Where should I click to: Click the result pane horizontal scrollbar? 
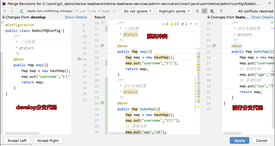pyautogui.click(x=138, y=133)
